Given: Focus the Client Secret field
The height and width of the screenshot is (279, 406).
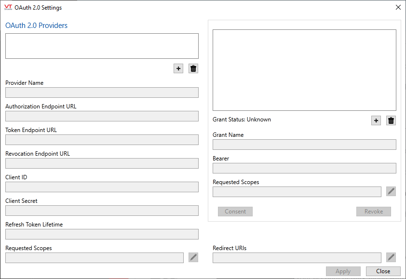Looking at the screenshot, I should [x=102, y=211].
